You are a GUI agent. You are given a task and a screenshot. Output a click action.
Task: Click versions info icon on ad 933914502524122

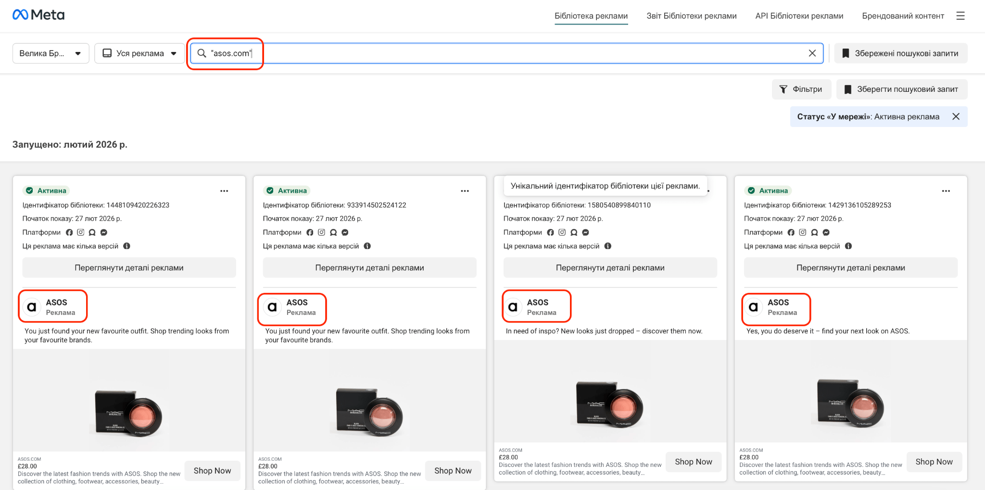click(367, 246)
